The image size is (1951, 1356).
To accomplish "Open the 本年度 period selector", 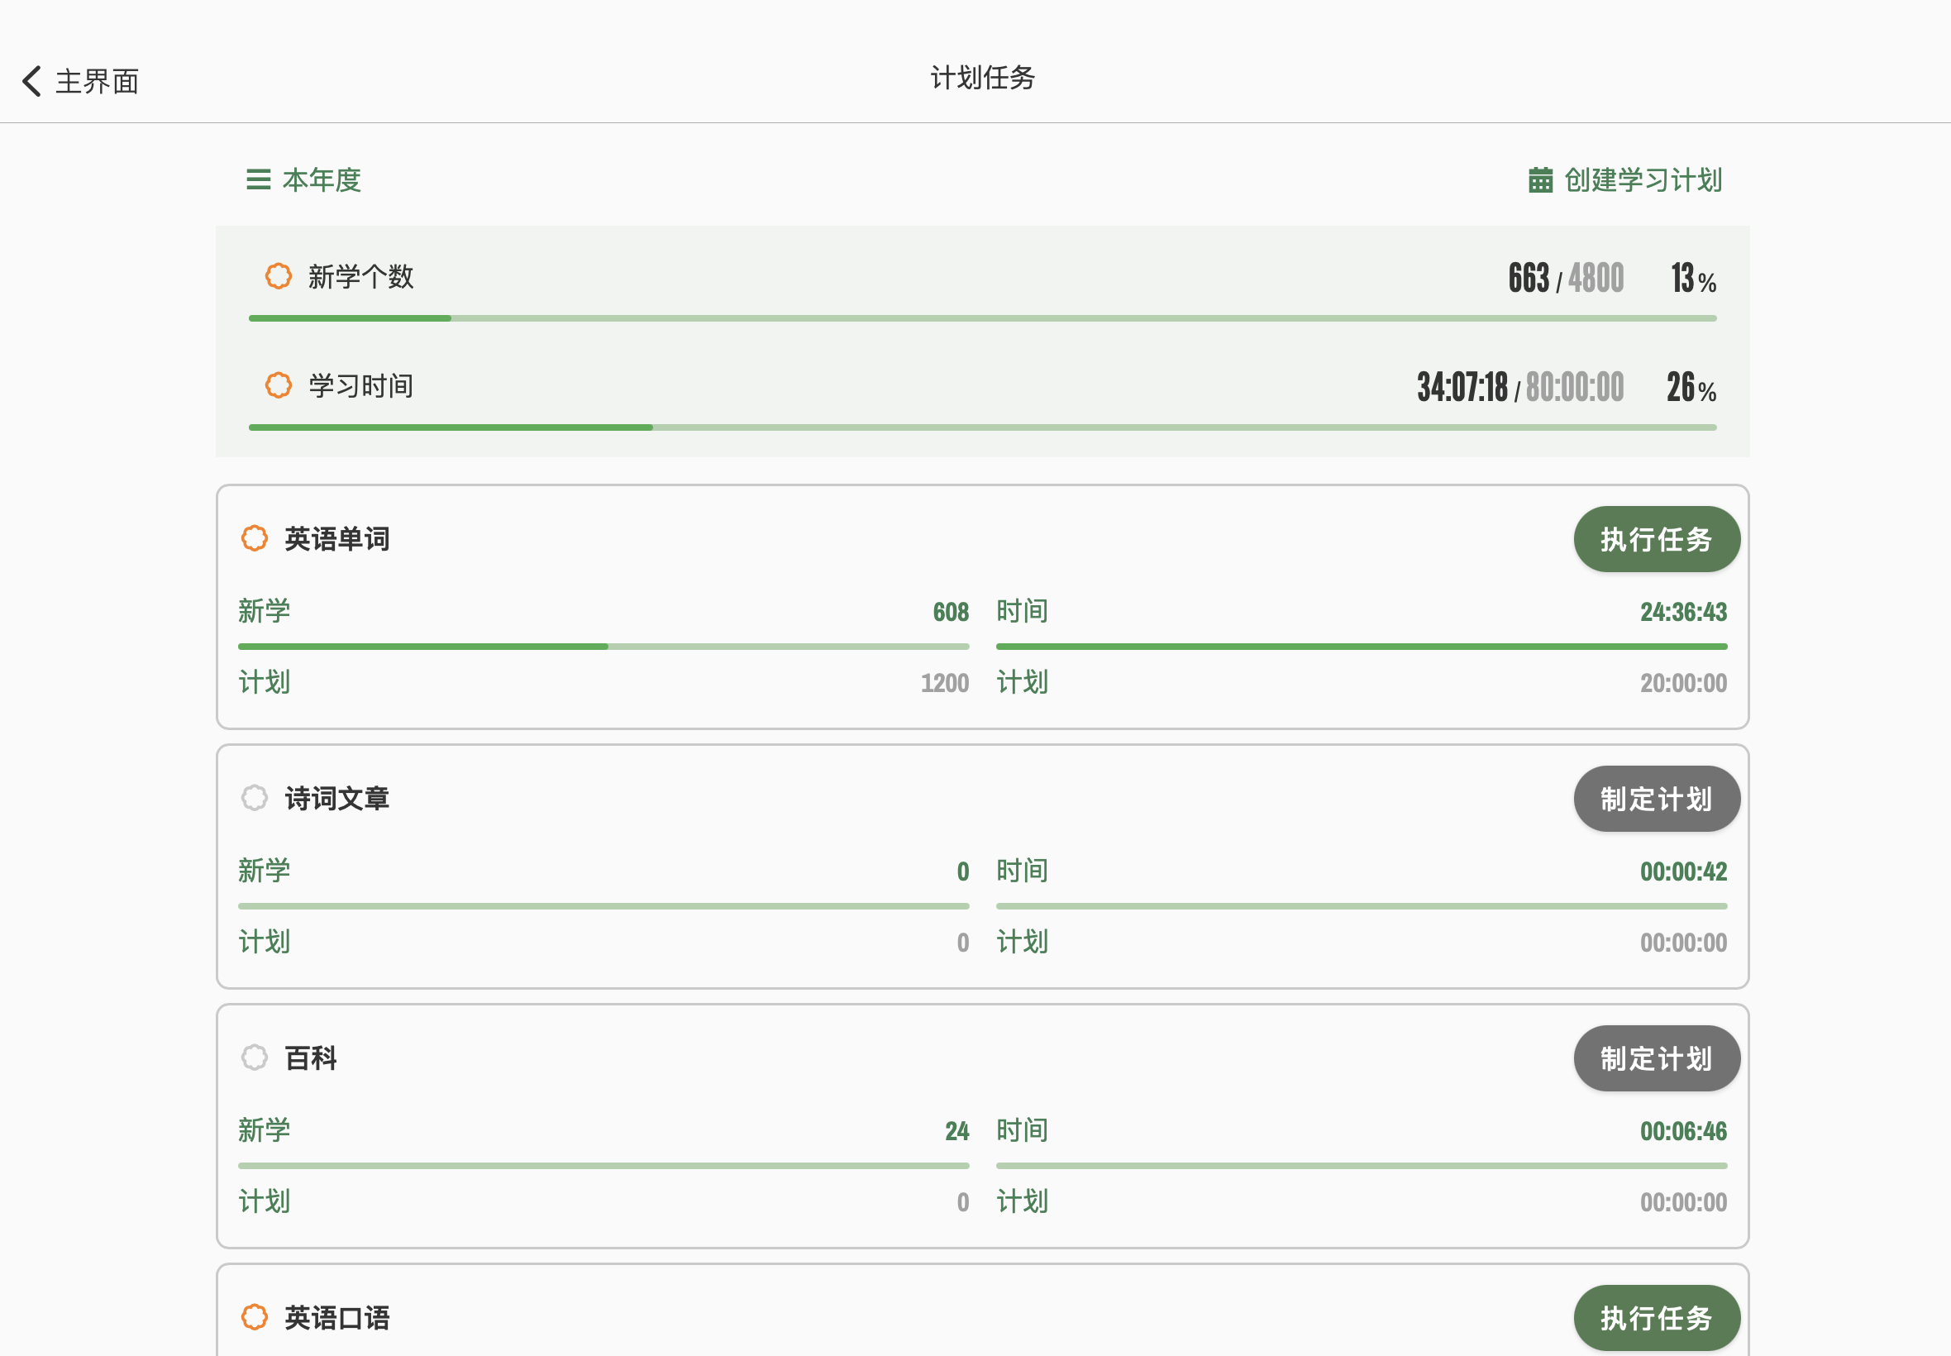I will click(x=321, y=180).
